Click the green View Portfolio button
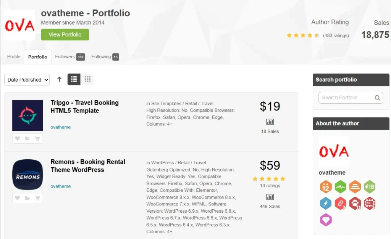Image resolution: width=391 pixels, height=239 pixels. pos(65,35)
